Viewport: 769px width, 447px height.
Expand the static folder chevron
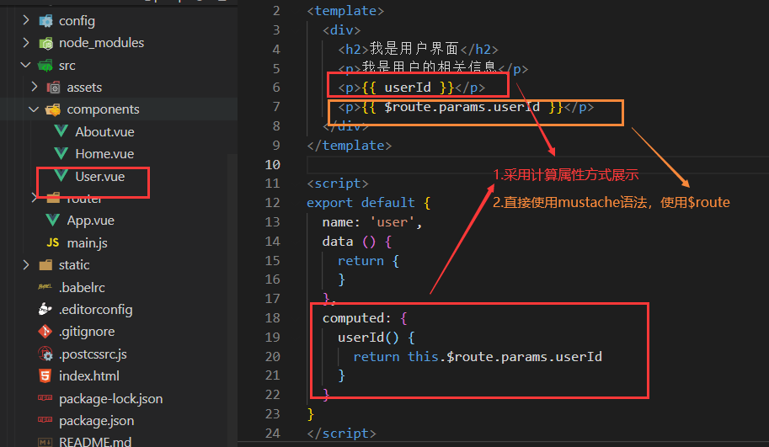[26, 264]
